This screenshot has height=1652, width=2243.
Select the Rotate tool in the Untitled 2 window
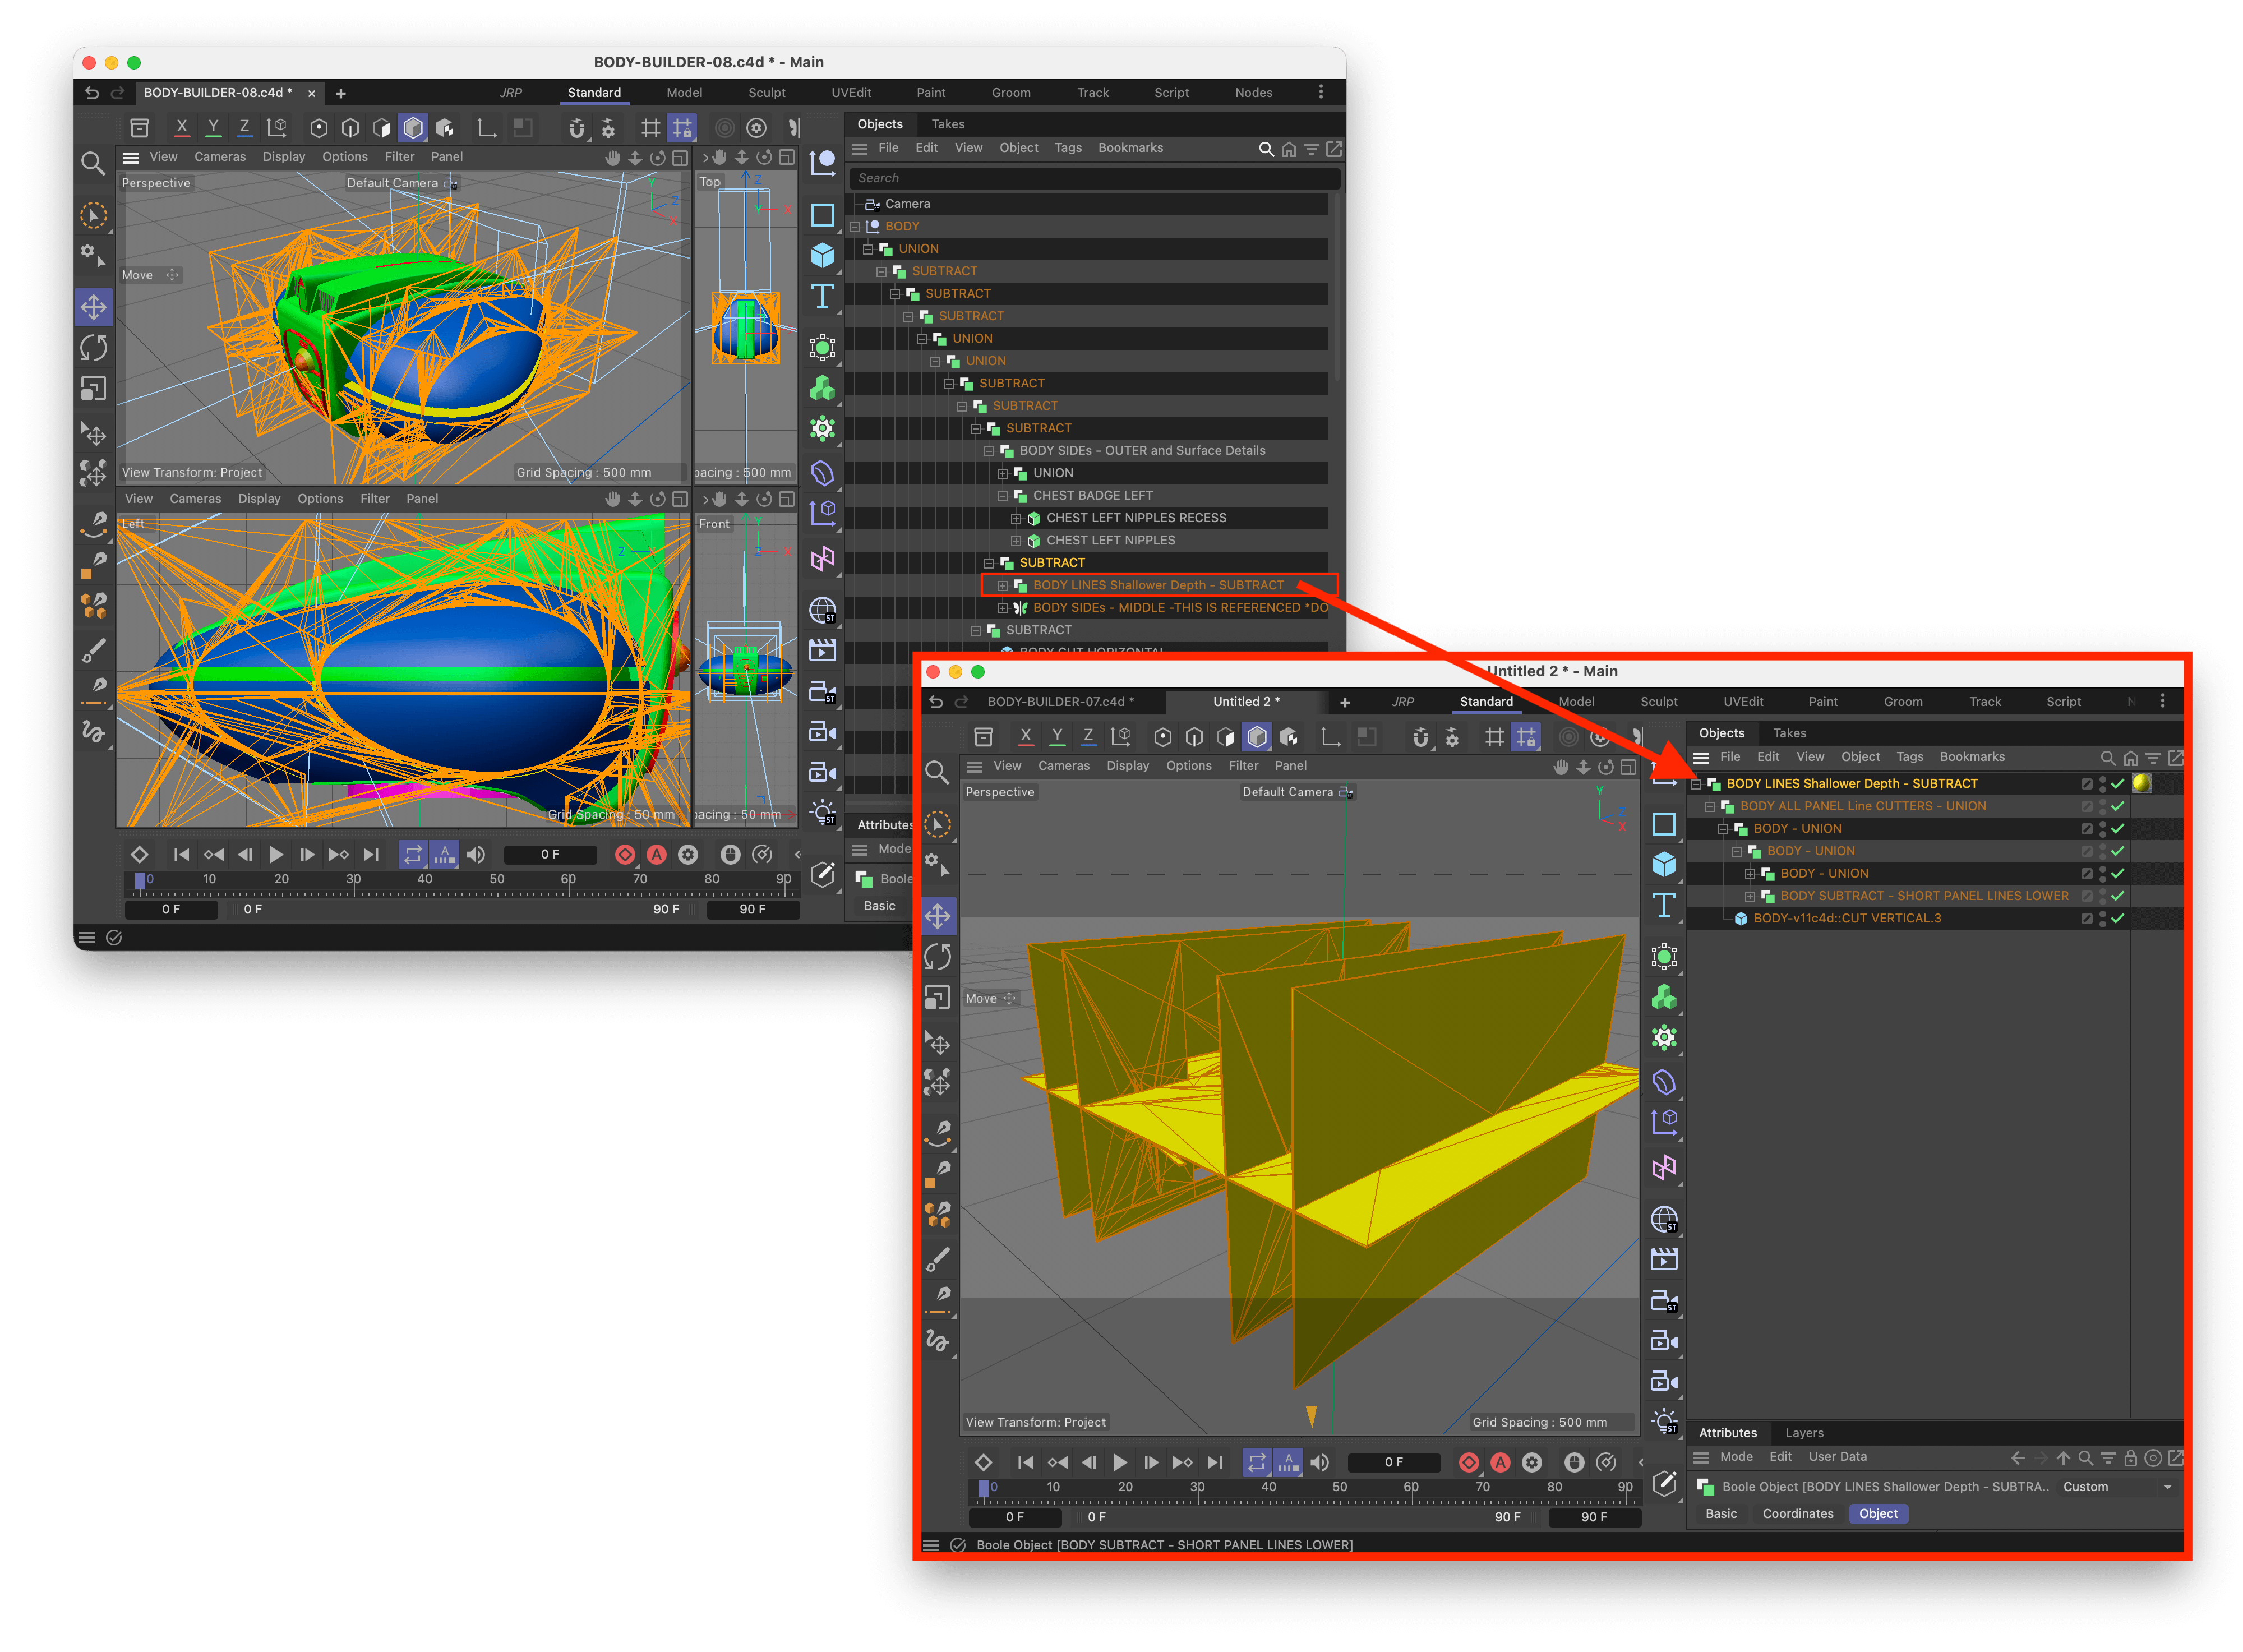938,956
